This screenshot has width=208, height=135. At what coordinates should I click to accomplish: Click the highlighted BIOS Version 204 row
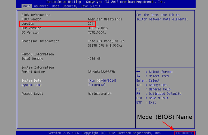pos(58,24)
